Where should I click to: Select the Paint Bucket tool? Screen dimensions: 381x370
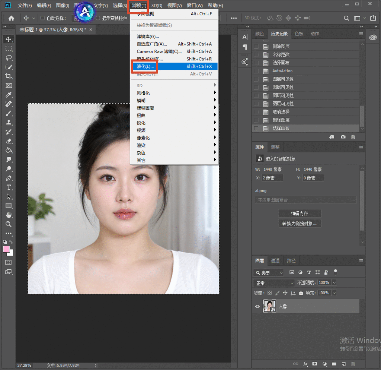[x=9, y=150]
